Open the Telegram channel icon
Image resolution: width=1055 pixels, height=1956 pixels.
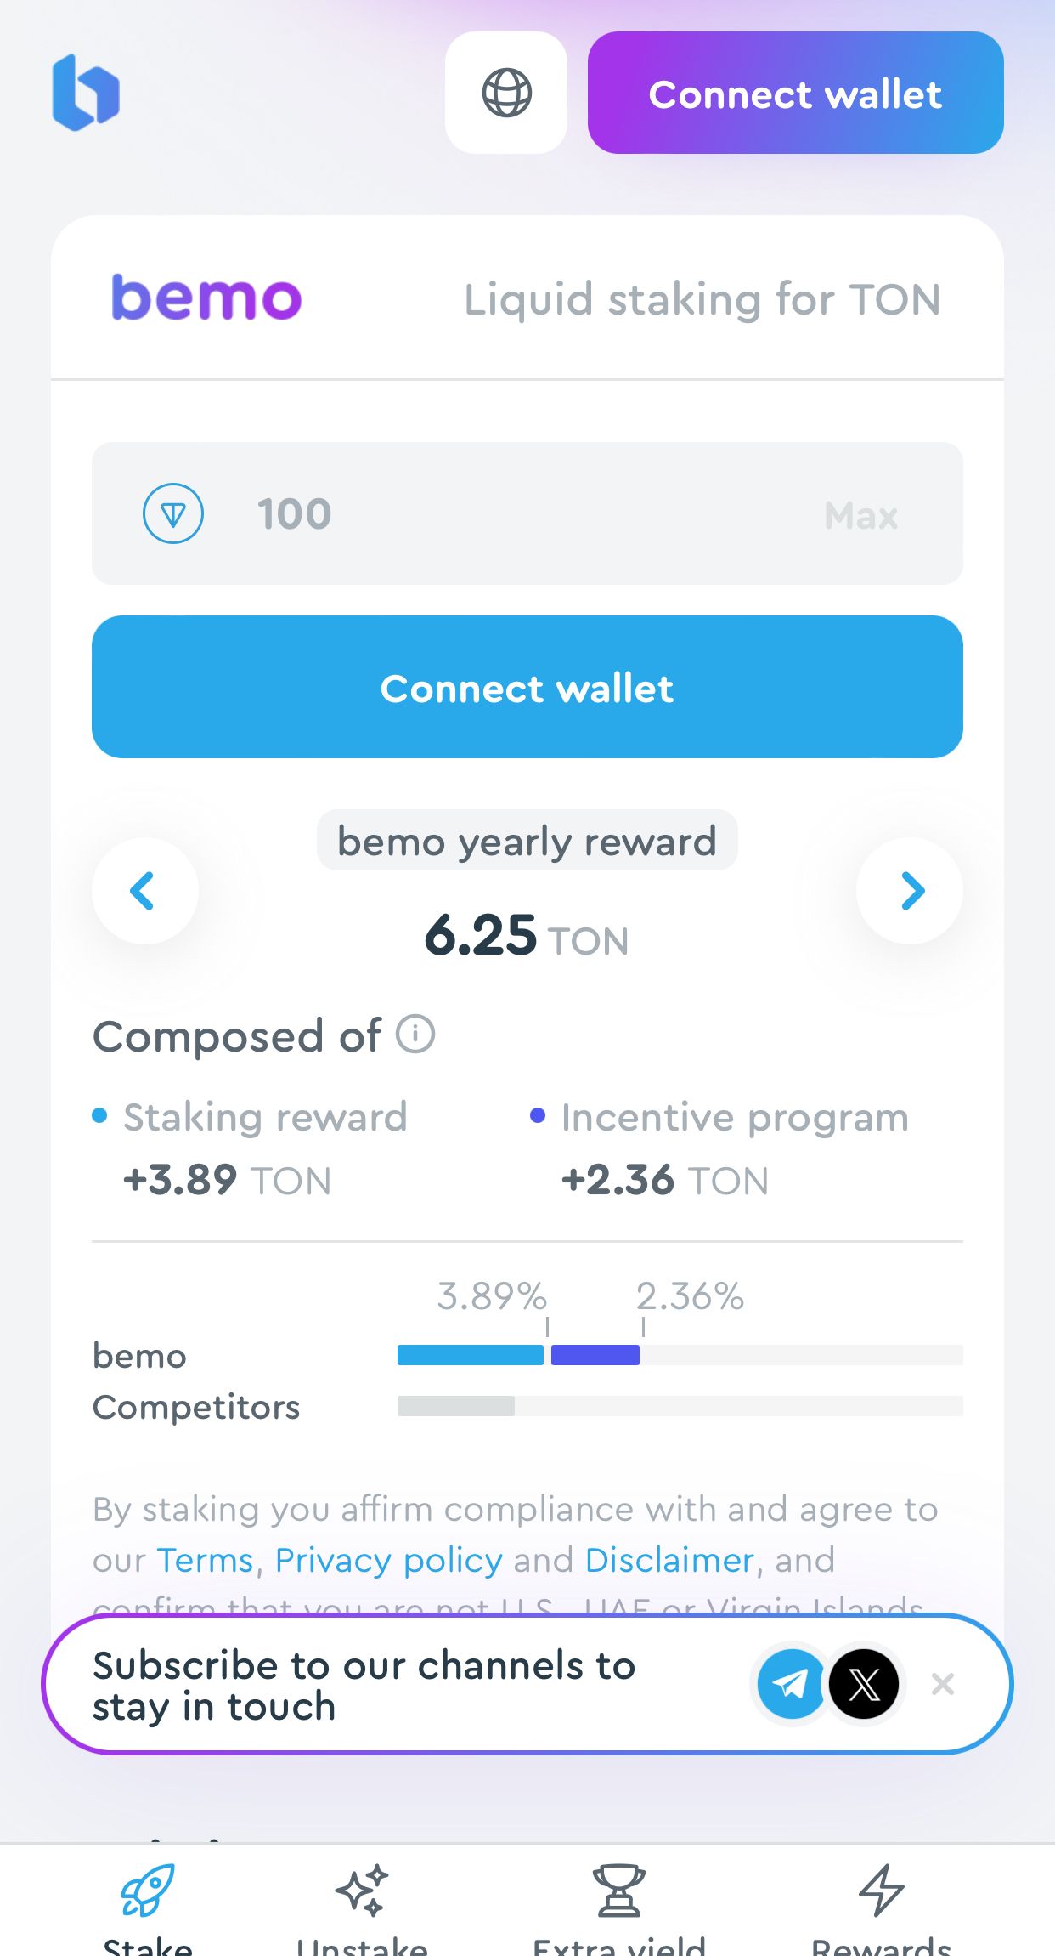point(791,1684)
